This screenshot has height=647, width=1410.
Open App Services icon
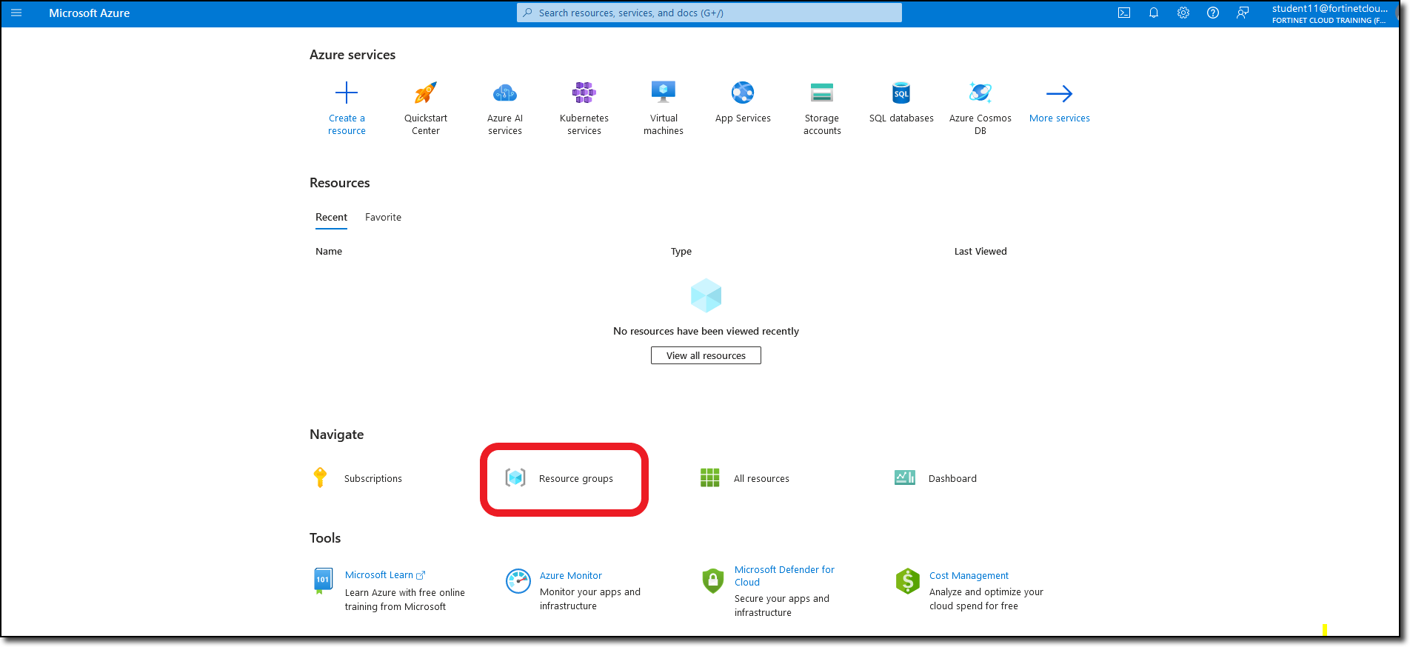[x=743, y=93]
